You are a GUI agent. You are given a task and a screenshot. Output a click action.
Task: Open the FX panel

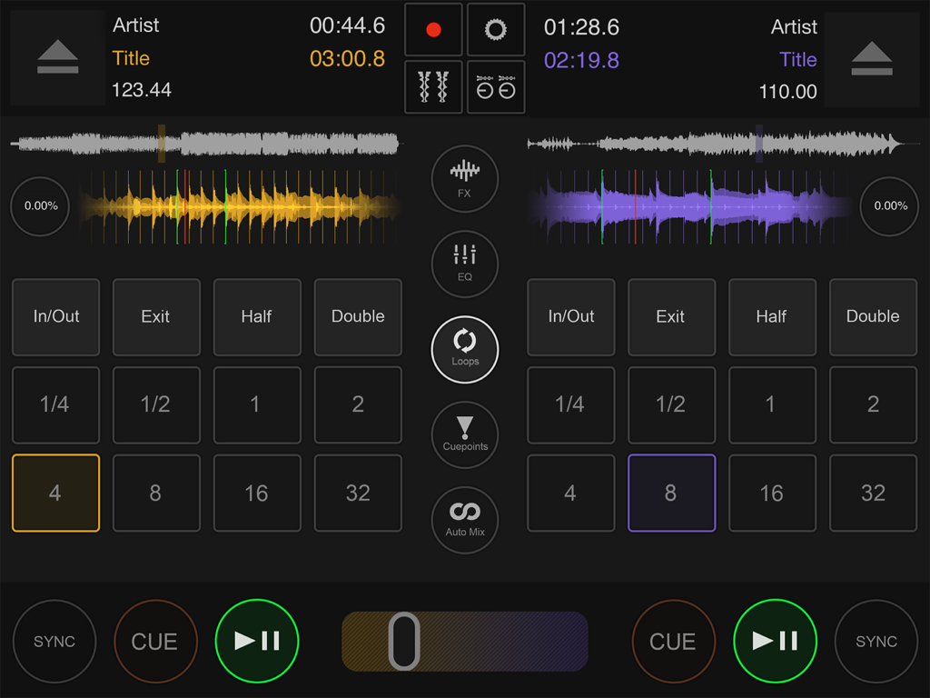click(464, 178)
